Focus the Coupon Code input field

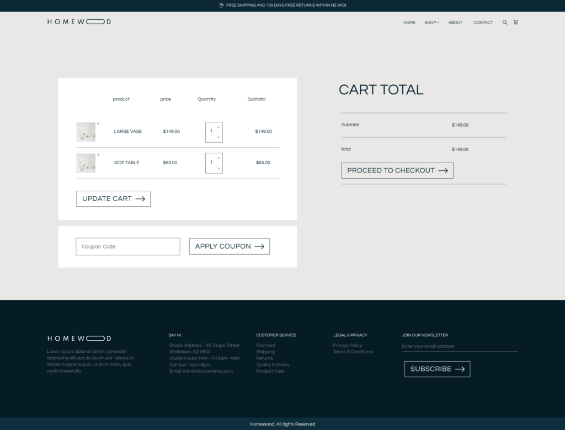coord(128,246)
